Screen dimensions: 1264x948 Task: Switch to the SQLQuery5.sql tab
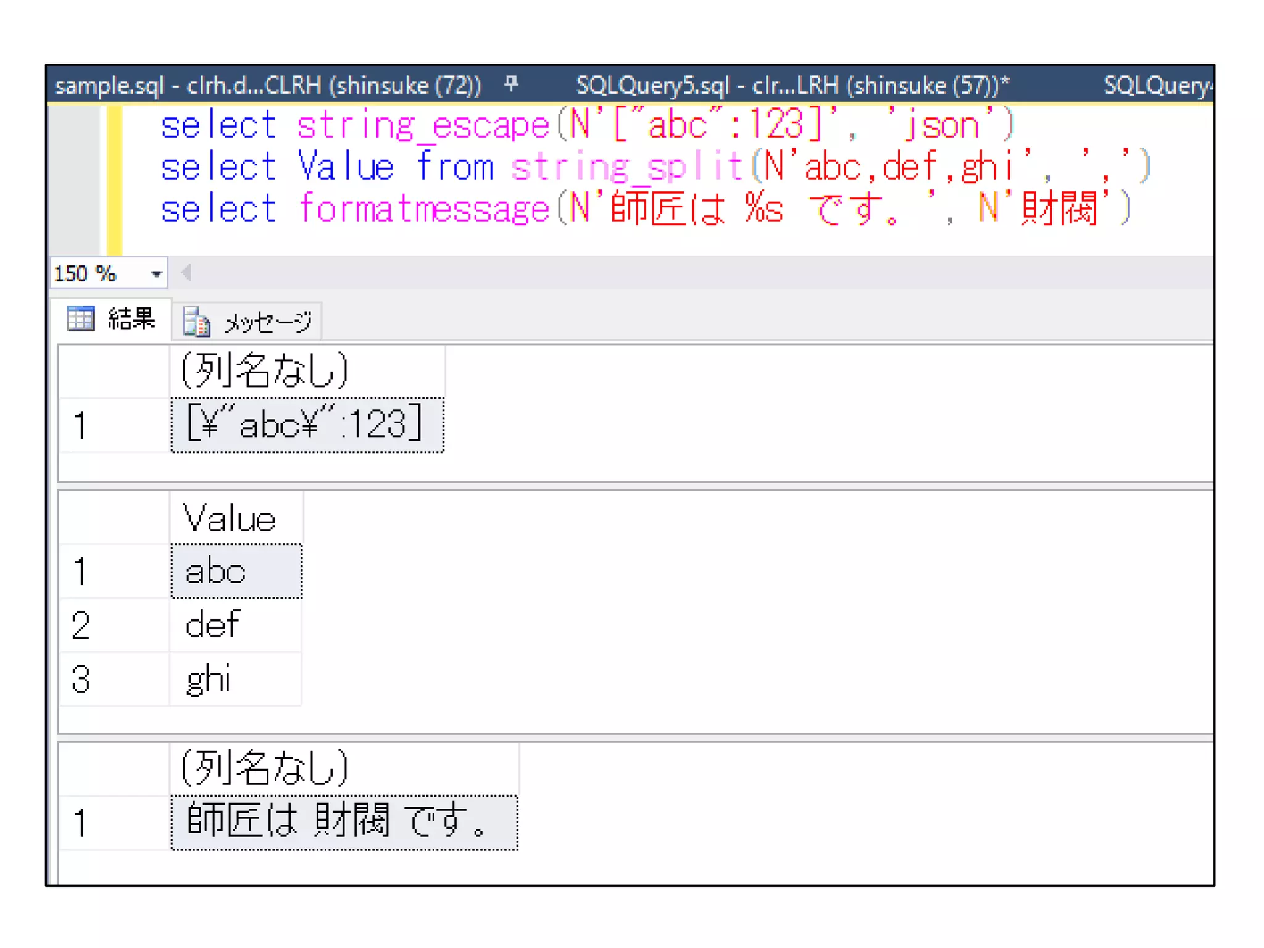tap(792, 85)
